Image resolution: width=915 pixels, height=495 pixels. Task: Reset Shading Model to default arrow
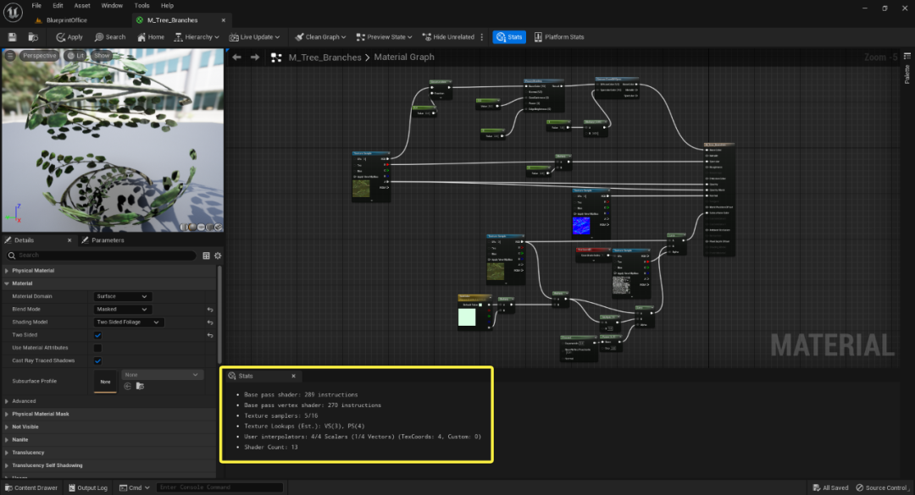(x=210, y=322)
